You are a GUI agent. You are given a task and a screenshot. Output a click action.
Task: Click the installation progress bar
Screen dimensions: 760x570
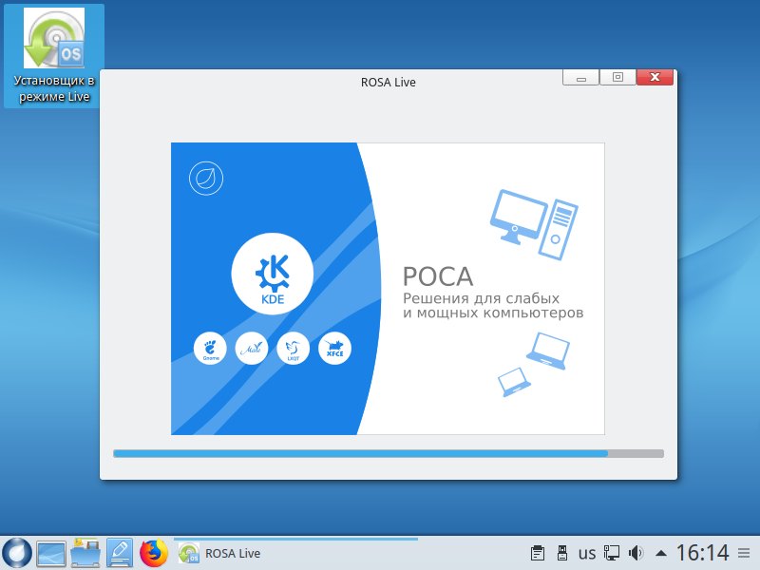[x=388, y=454]
